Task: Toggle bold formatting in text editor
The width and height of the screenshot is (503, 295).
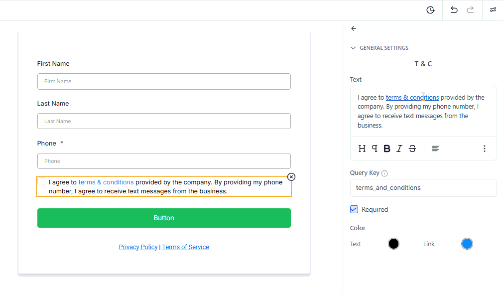Action: tap(387, 148)
